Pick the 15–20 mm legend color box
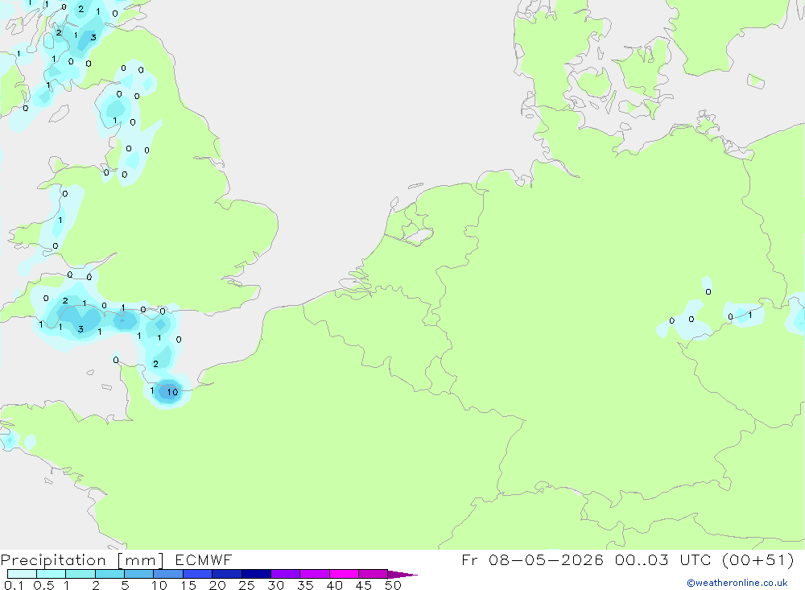The height and width of the screenshot is (590, 805). (x=198, y=574)
